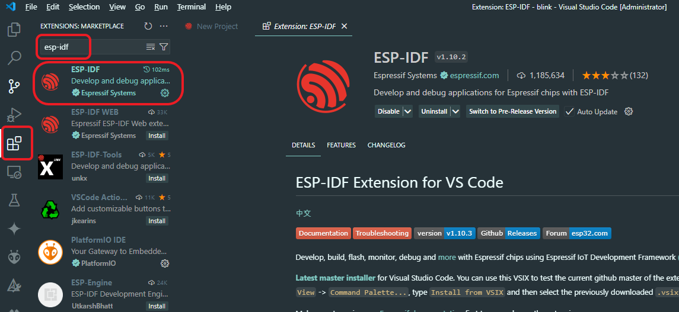This screenshot has height=312, width=679.
Task: Open the Uninstall dropdown arrow
Action: tap(455, 111)
